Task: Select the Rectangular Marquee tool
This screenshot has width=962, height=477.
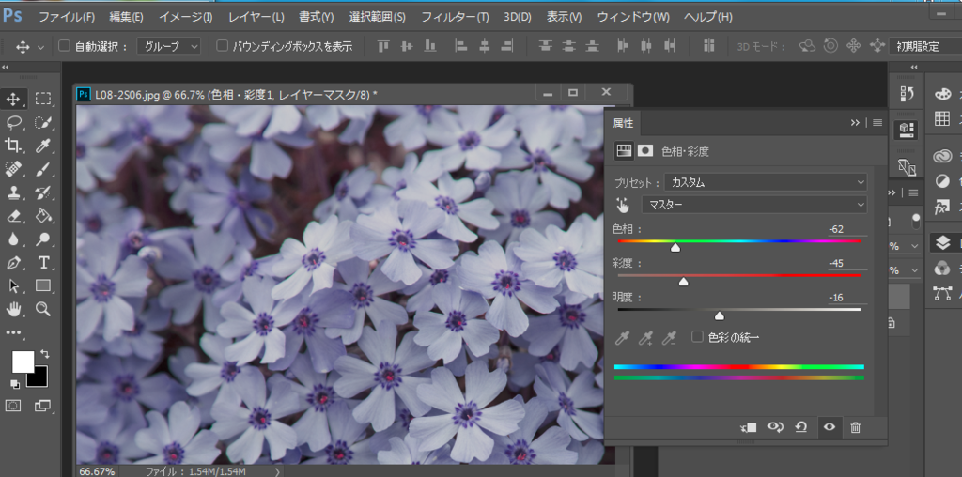Action: point(43,99)
